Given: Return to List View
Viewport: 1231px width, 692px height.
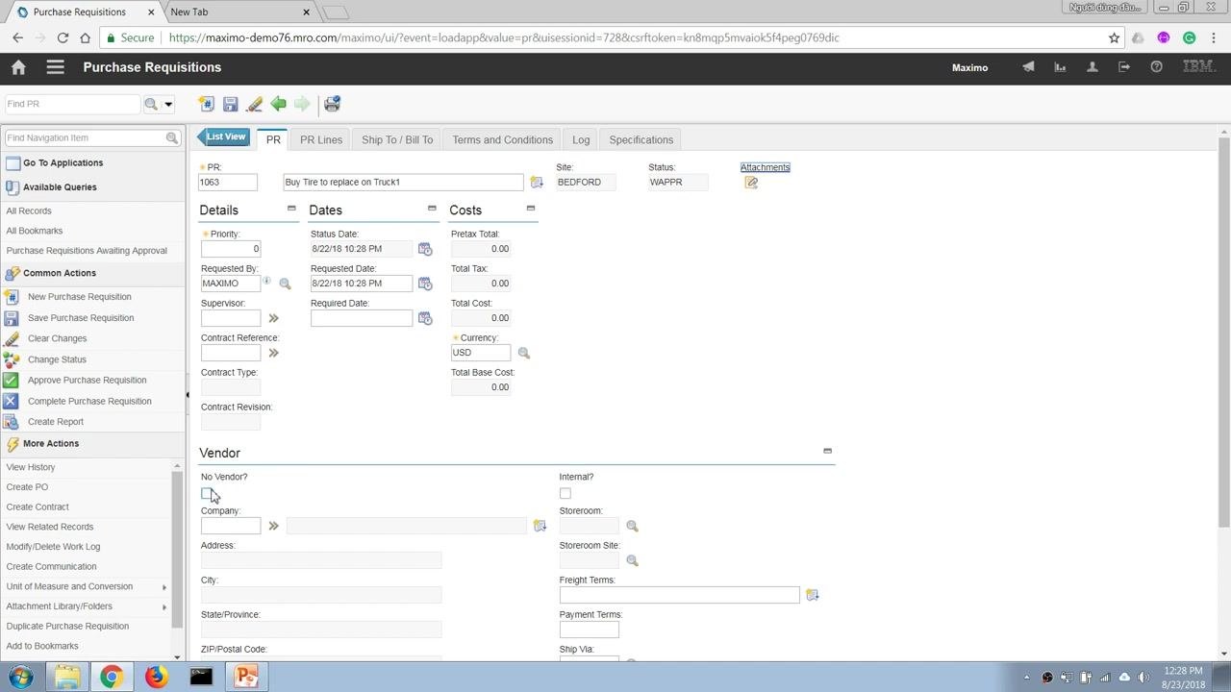Looking at the screenshot, I should [224, 137].
